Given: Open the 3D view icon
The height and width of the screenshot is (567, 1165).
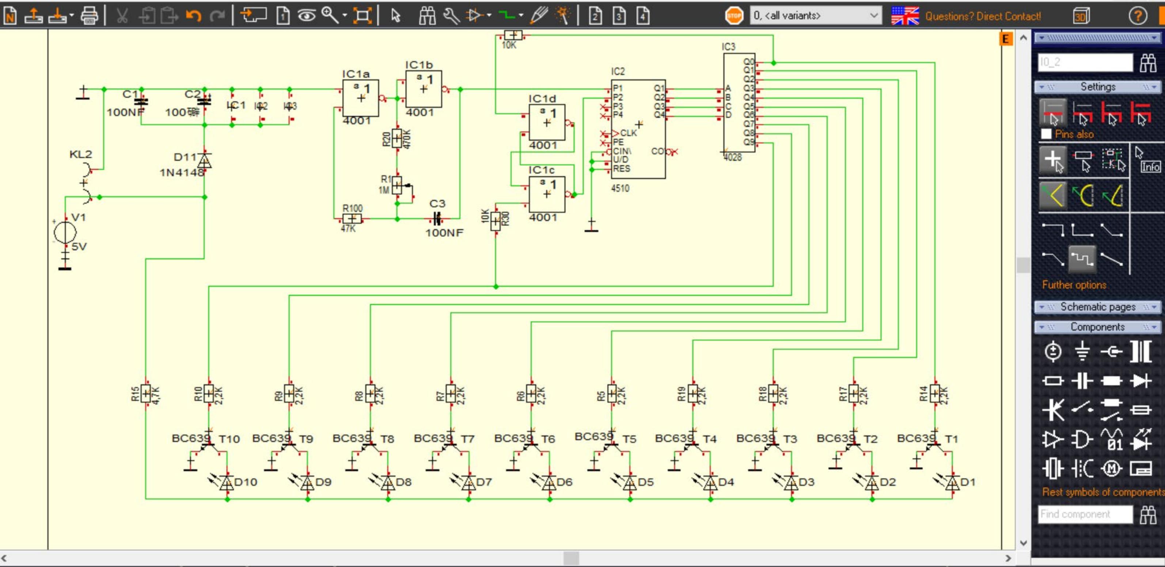Looking at the screenshot, I should (x=1081, y=16).
